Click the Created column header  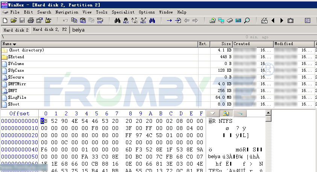pyautogui.click(x=253, y=44)
